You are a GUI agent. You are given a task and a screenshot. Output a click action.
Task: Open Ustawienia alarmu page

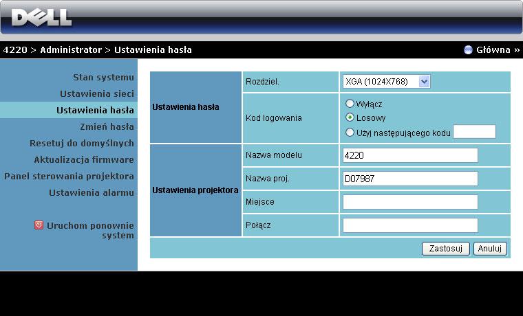(x=92, y=192)
